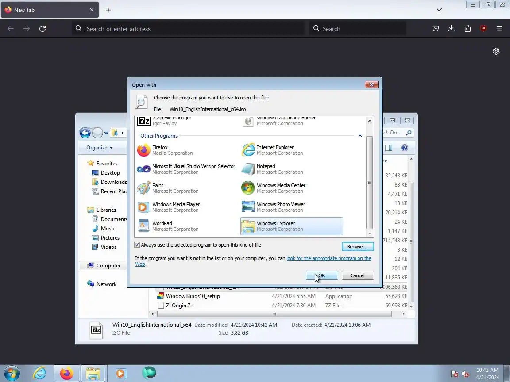Select the New Tab tab
This screenshot has height=382, width=510.
point(50,10)
